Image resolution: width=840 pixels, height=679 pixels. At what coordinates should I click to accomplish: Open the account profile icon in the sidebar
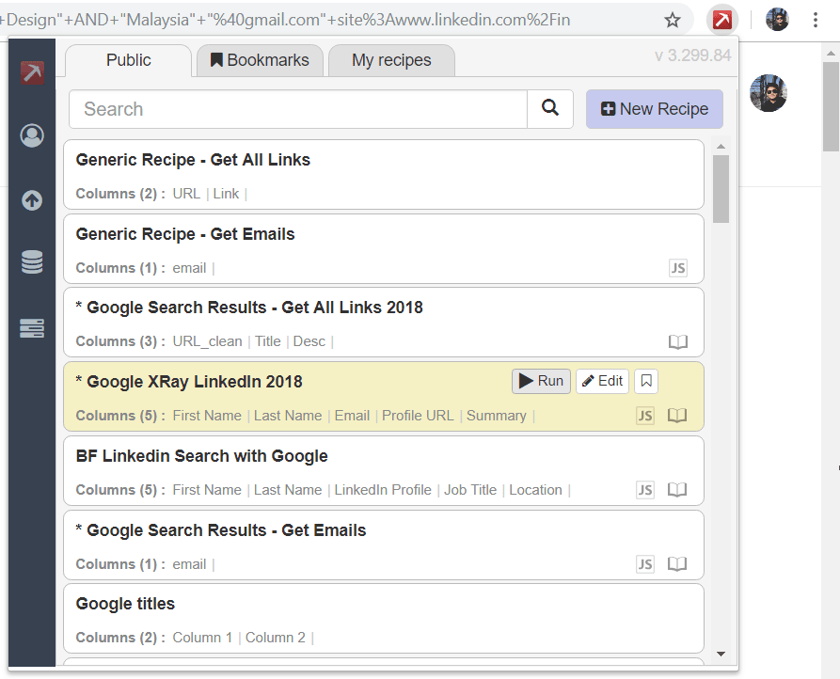[32, 135]
